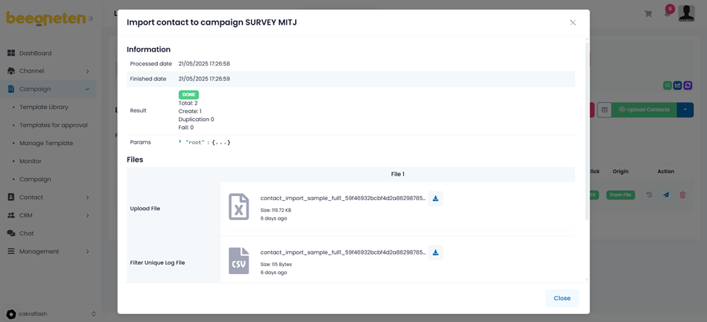Image resolution: width=707 pixels, height=322 pixels.
Task: Open the Chat sidebar item
Action: click(27, 234)
